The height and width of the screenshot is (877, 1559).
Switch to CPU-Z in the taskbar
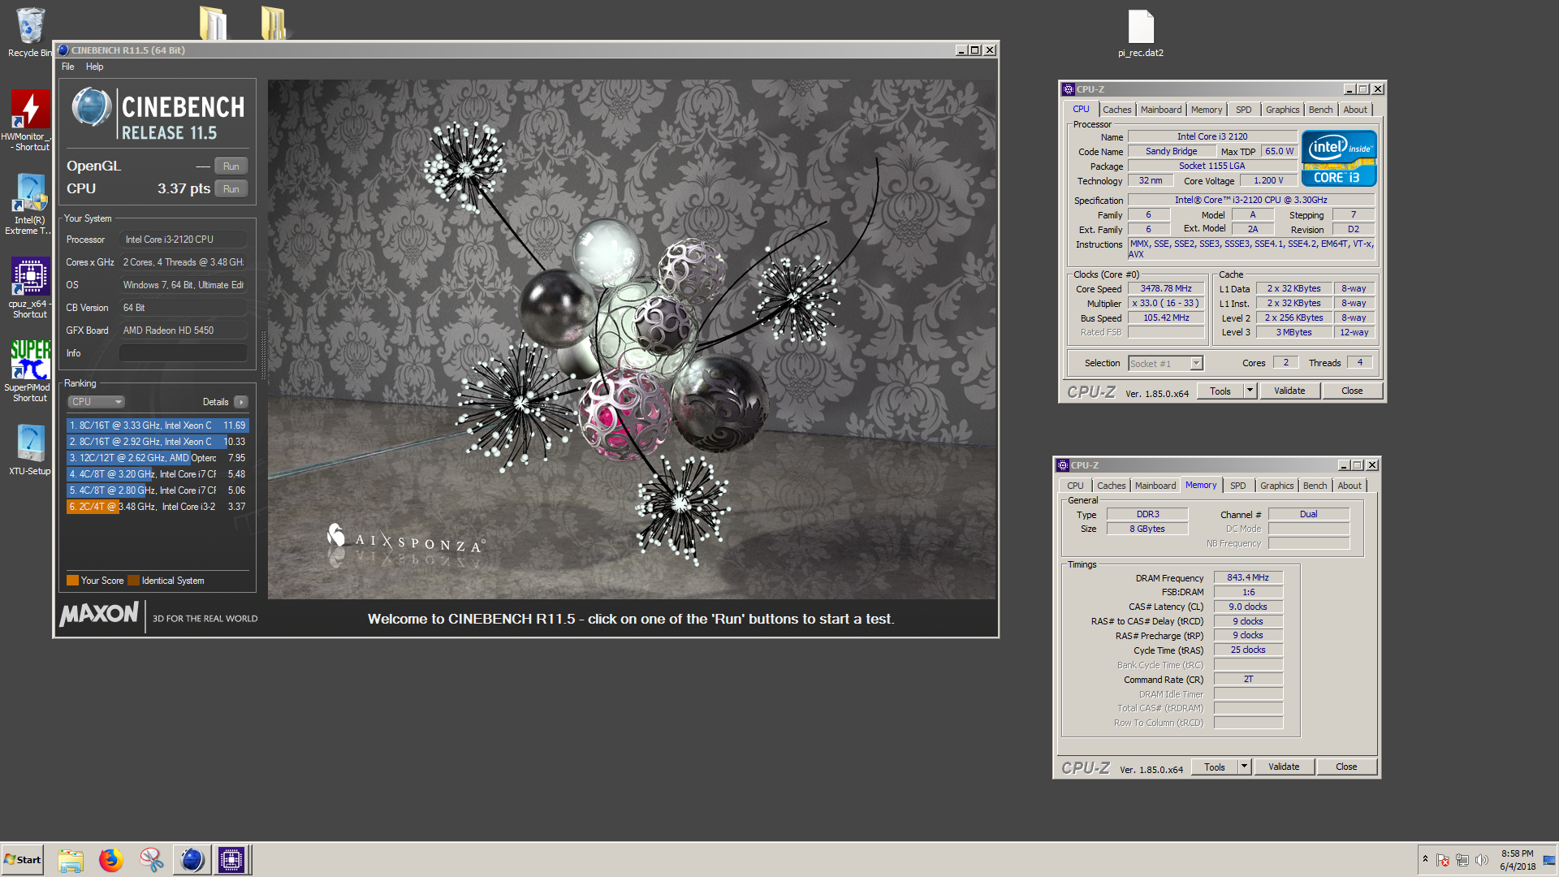(x=231, y=860)
